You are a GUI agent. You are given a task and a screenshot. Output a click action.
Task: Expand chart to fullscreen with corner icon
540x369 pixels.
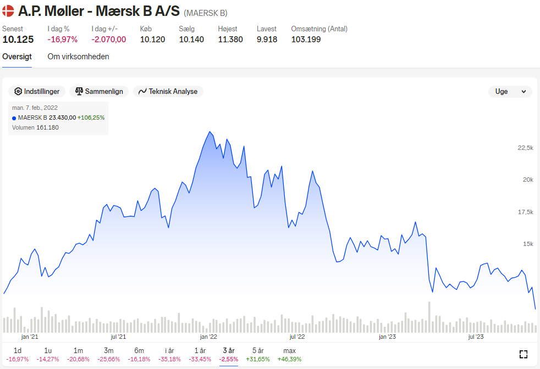coord(524,354)
